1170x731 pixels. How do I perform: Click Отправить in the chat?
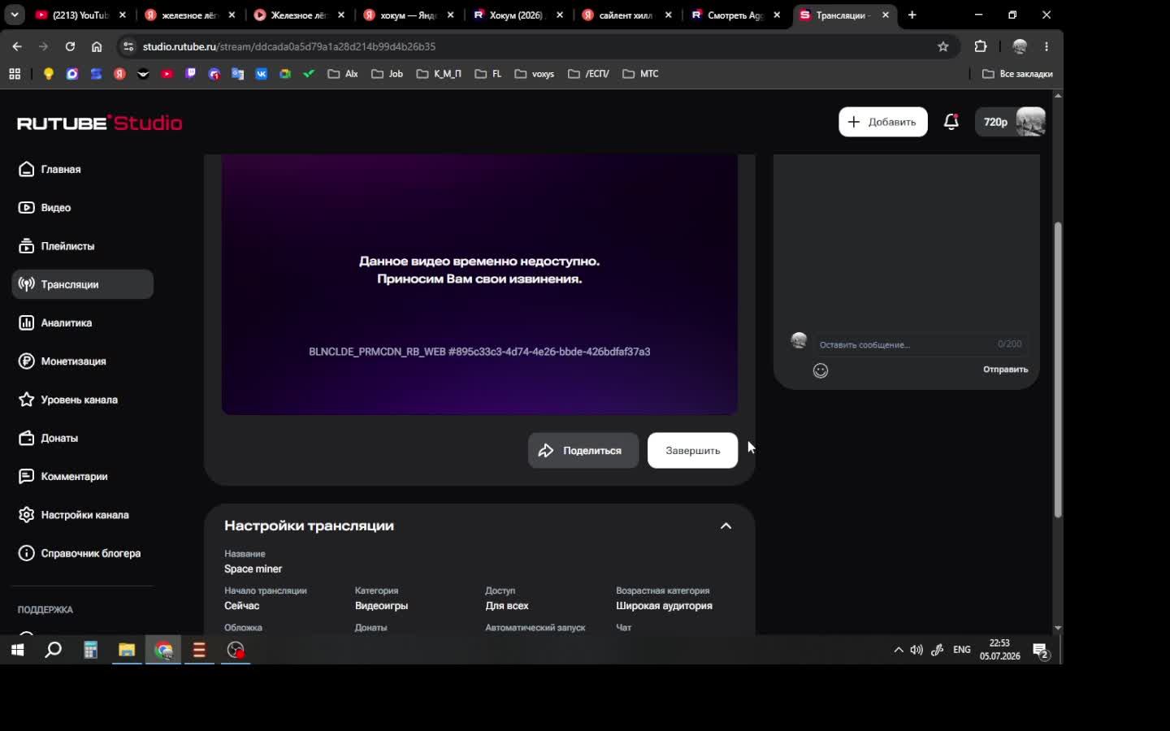click(x=1005, y=370)
